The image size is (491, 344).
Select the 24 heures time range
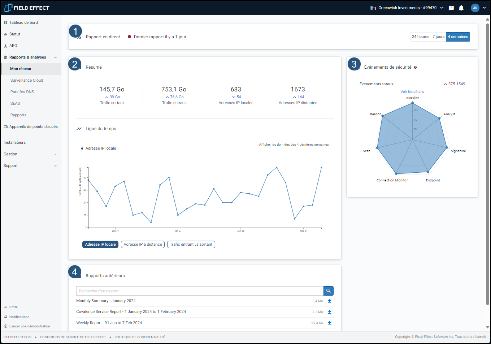(421, 37)
